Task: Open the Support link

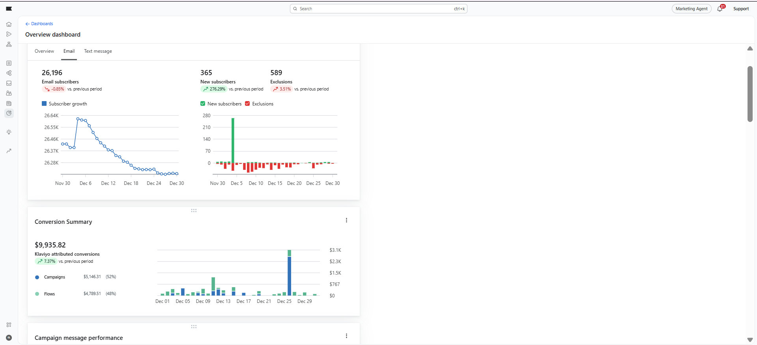Action: click(740, 9)
